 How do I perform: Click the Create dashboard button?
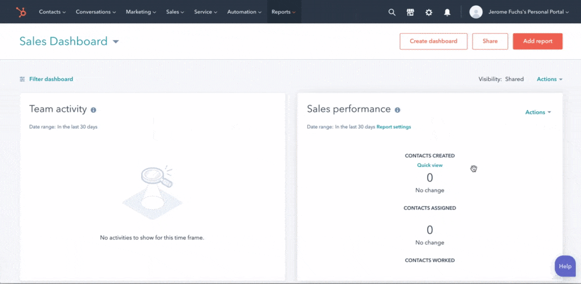click(433, 41)
